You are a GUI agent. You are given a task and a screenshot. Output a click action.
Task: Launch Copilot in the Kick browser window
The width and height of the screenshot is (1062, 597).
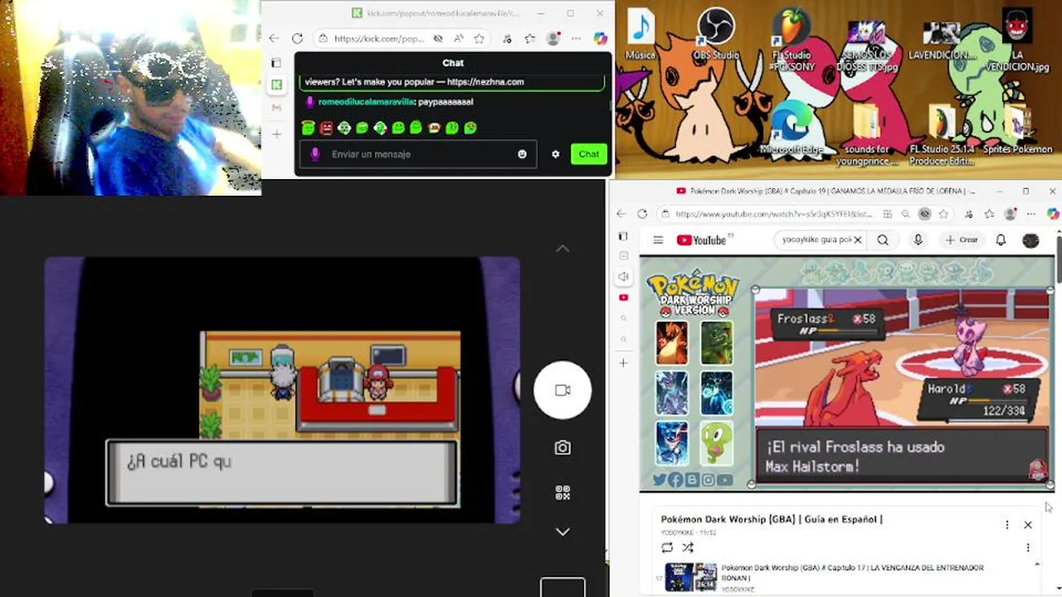point(601,38)
